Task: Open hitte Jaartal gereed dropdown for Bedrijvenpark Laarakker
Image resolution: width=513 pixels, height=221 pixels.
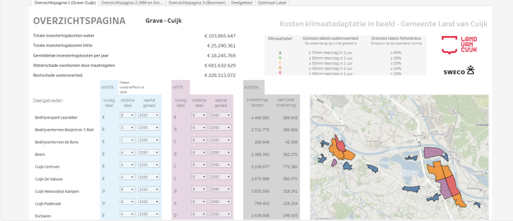Action: point(220,115)
